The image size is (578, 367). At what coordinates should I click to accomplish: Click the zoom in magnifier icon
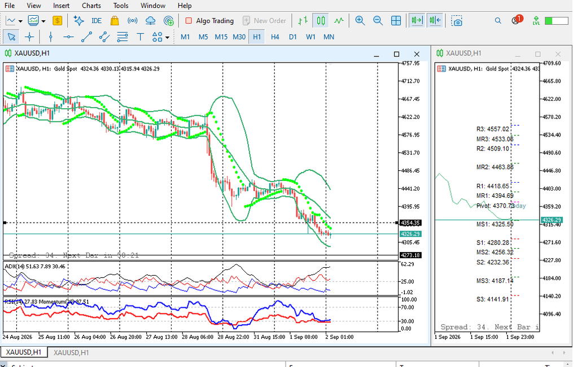360,21
